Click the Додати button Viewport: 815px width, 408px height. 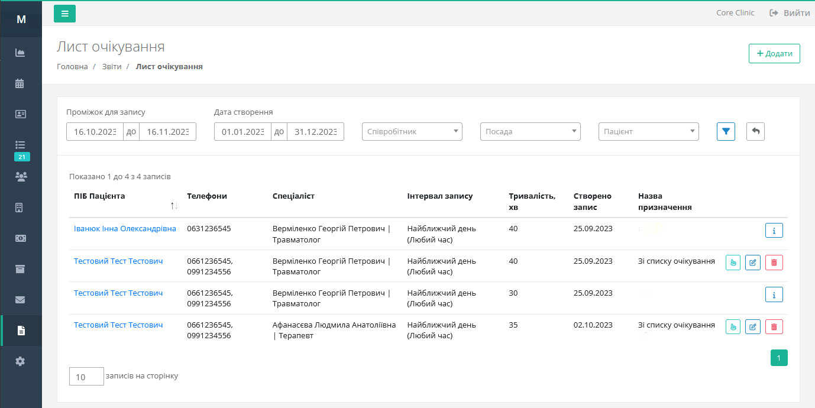click(x=774, y=53)
